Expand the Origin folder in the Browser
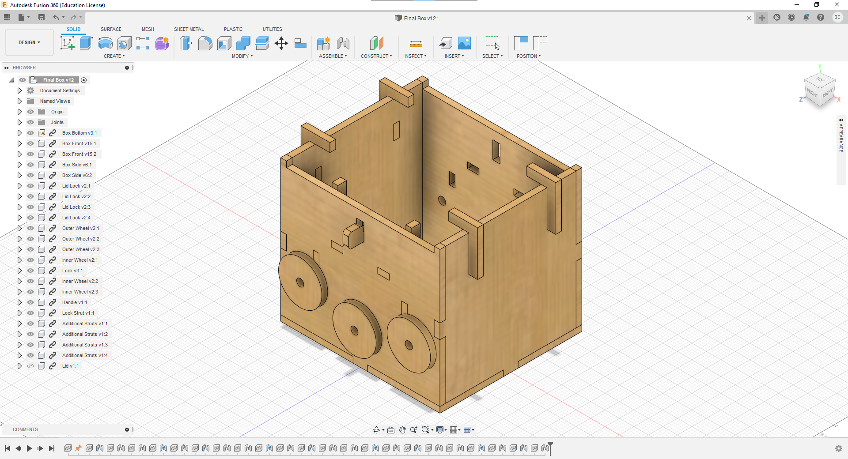The image size is (848, 459). (19, 112)
